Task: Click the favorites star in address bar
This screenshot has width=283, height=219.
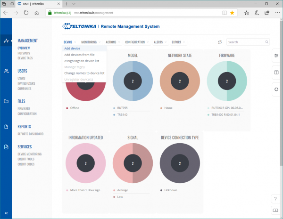Action: (232, 13)
